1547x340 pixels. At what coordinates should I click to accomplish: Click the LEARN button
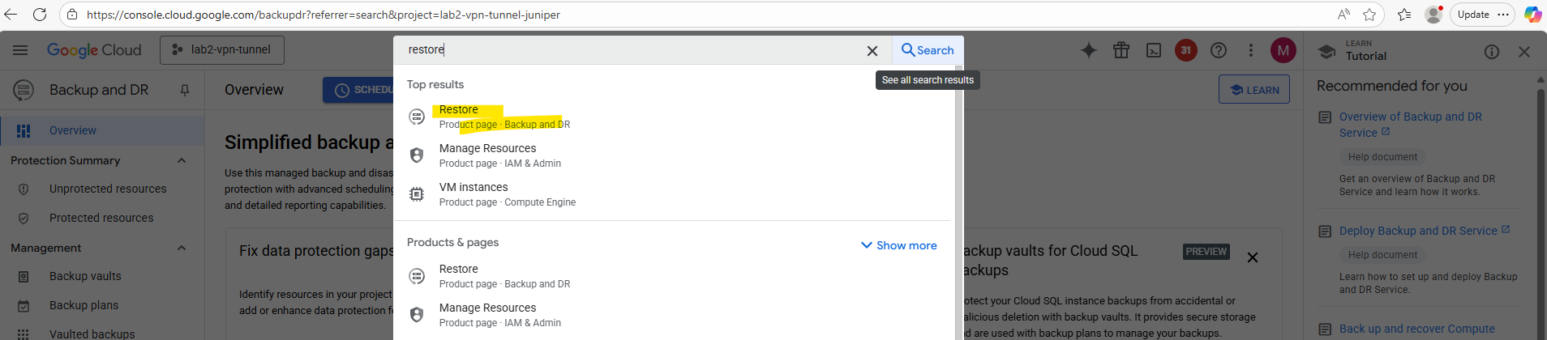point(1254,90)
